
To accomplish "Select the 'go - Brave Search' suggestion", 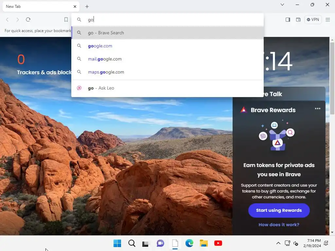I will tap(167, 33).
